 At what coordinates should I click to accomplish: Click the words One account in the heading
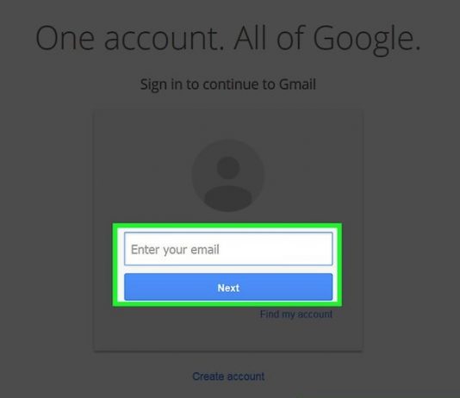pos(130,39)
